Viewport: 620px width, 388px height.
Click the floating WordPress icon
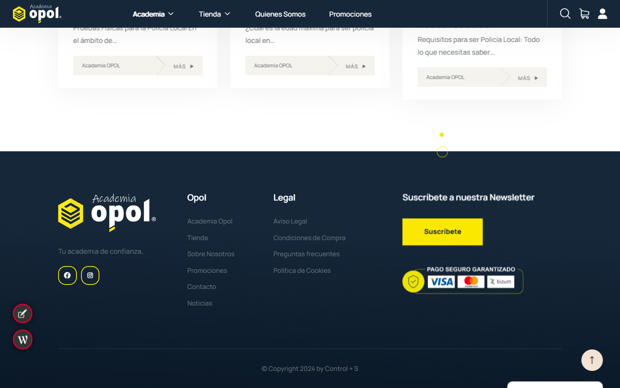pos(22,339)
